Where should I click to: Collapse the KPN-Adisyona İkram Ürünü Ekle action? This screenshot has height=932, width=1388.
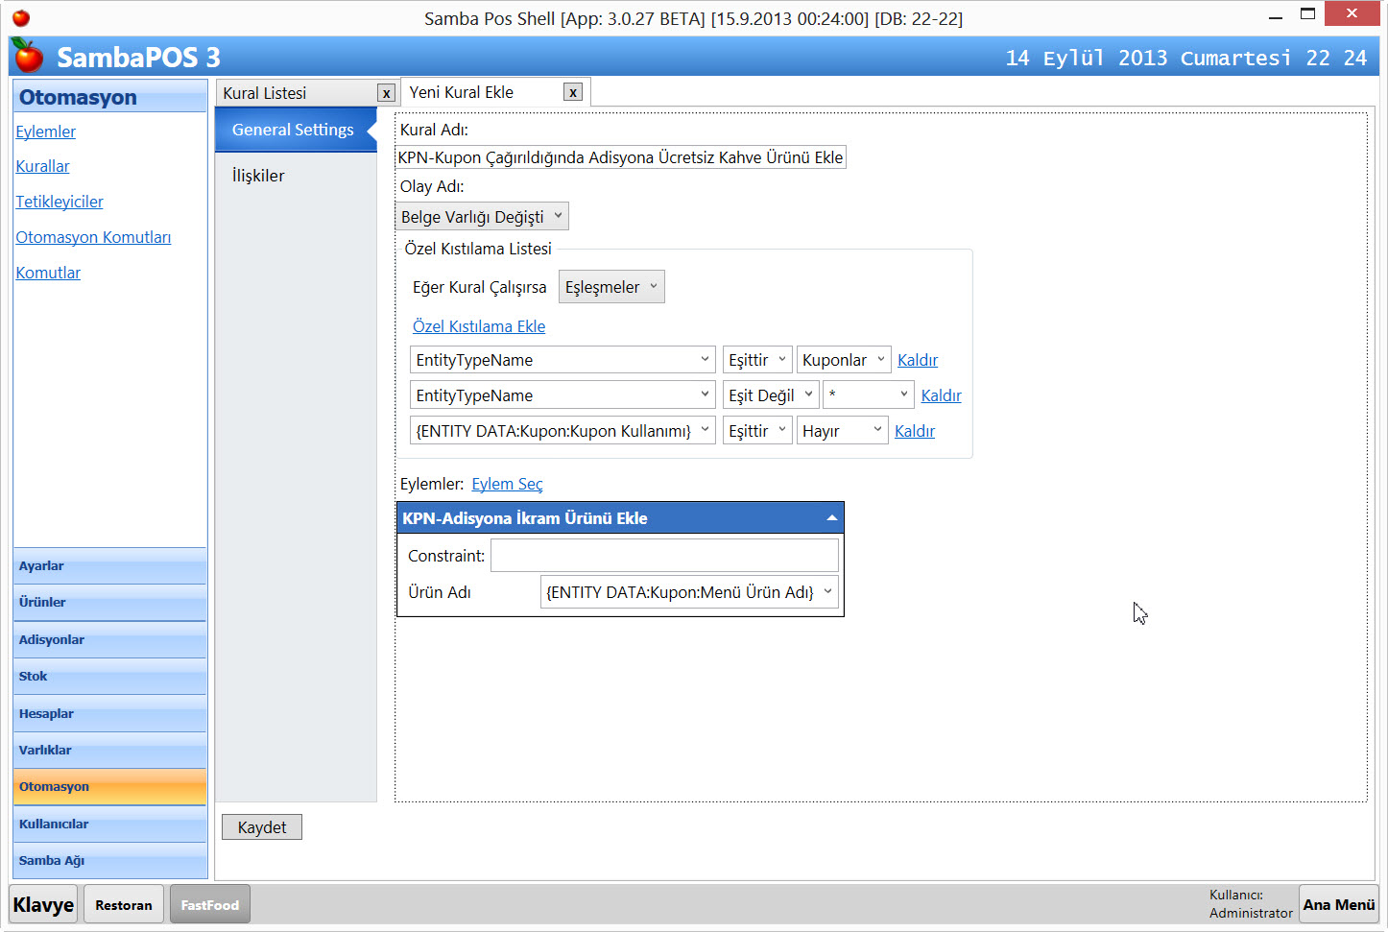pos(831,518)
